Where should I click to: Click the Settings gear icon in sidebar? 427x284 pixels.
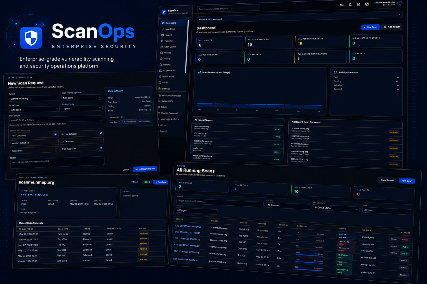(x=159, y=89)
